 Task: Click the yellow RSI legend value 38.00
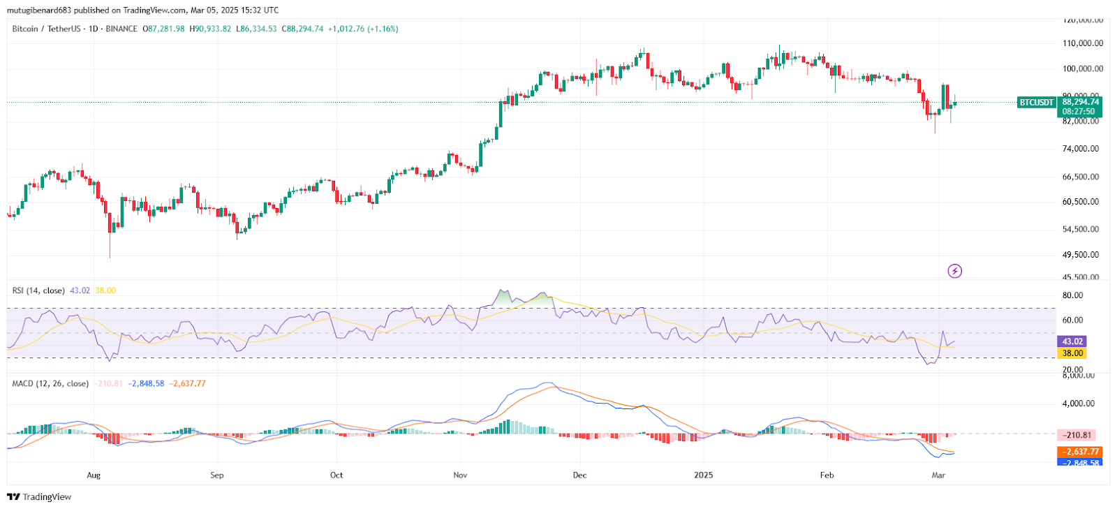105,291
